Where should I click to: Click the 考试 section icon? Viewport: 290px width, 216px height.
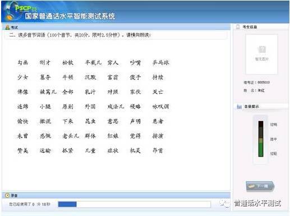(x=7, y=27)
